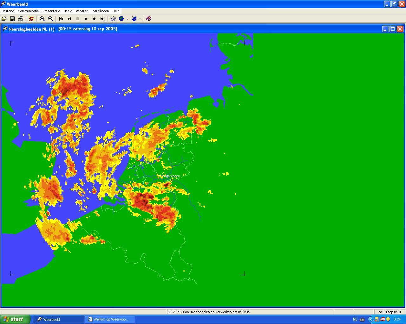The width and height of the screenshot is (406, 324).
Task: Click the network connection tray icon
Action: (x=377, y=320)
